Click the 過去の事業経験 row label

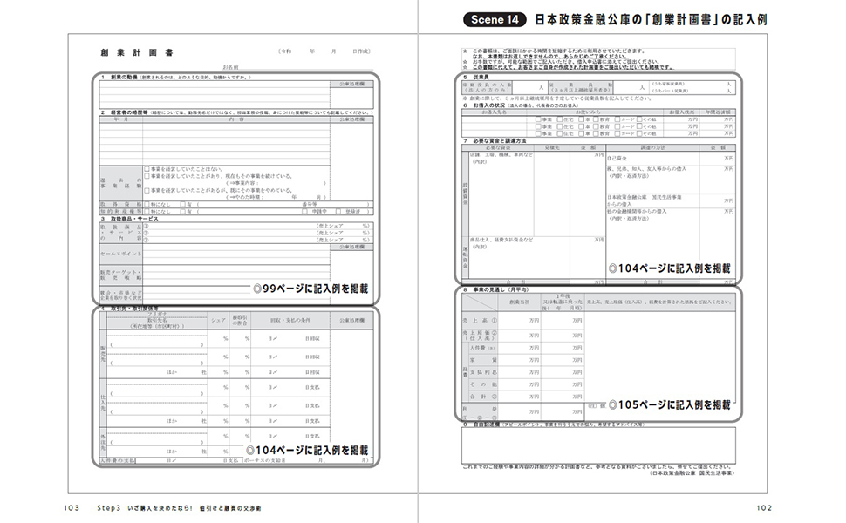121,183
